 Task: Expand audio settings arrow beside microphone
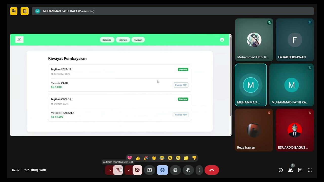pyautogui.click(x=110, y=170)
